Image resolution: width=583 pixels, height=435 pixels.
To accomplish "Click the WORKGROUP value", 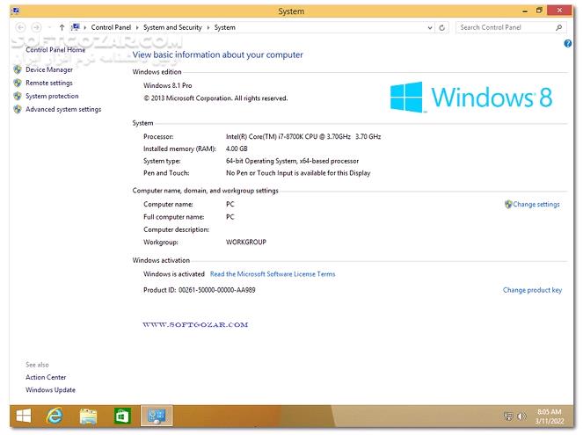I will click(x=245, y=242).
